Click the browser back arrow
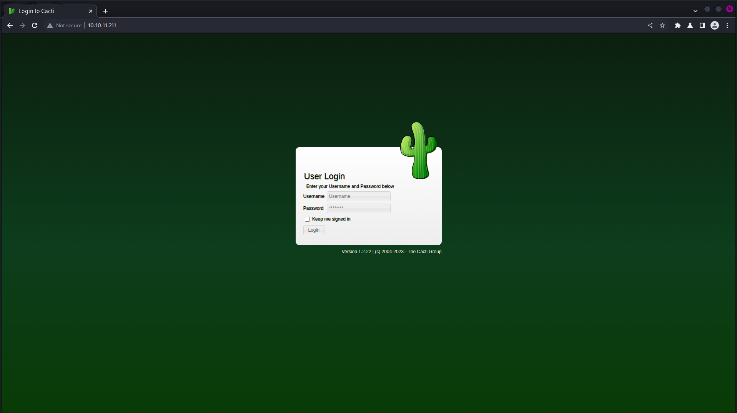 pyautogui.click(x=10, y=25)
